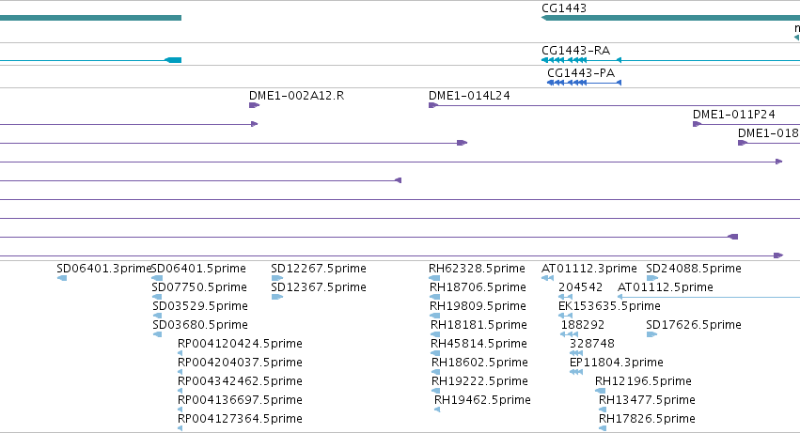Select the SD12367.5prime arrow glyph
Screen dimensions: 800x433
click(x=277, y=297)
